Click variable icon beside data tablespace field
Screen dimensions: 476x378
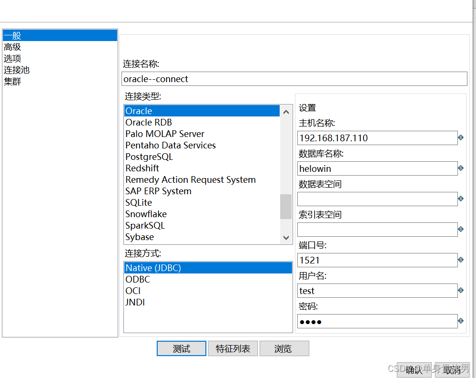[x=461, y=199]
